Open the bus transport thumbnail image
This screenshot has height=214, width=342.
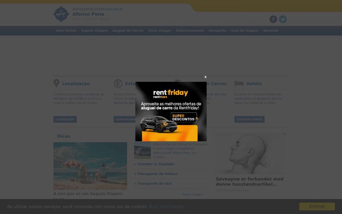[142, 150]
